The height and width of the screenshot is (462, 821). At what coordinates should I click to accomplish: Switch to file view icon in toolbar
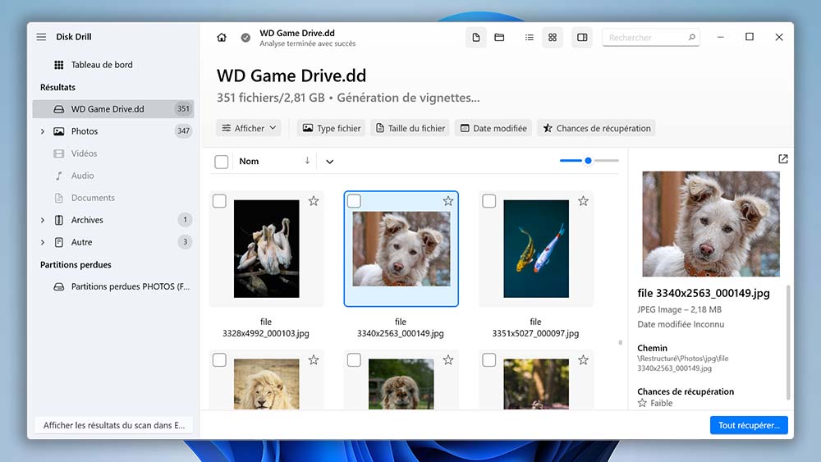pyautogui.click(x=476, y=37)
